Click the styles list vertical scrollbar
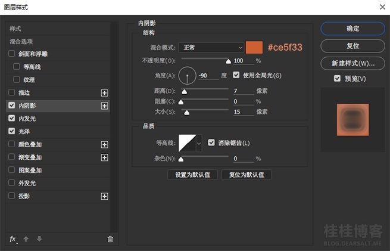The image size is (390, 251). (114, 127)
